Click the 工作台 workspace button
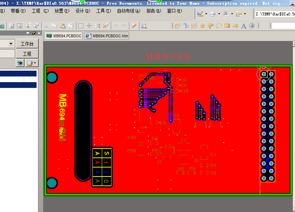Screen dimensions: 295x212 pos(27,44)
